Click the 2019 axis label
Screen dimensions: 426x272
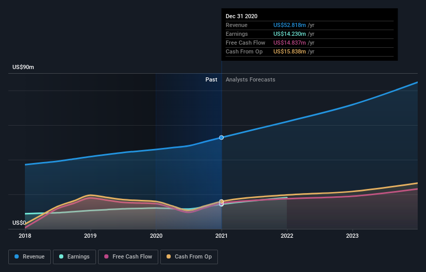tap(90, 236)
